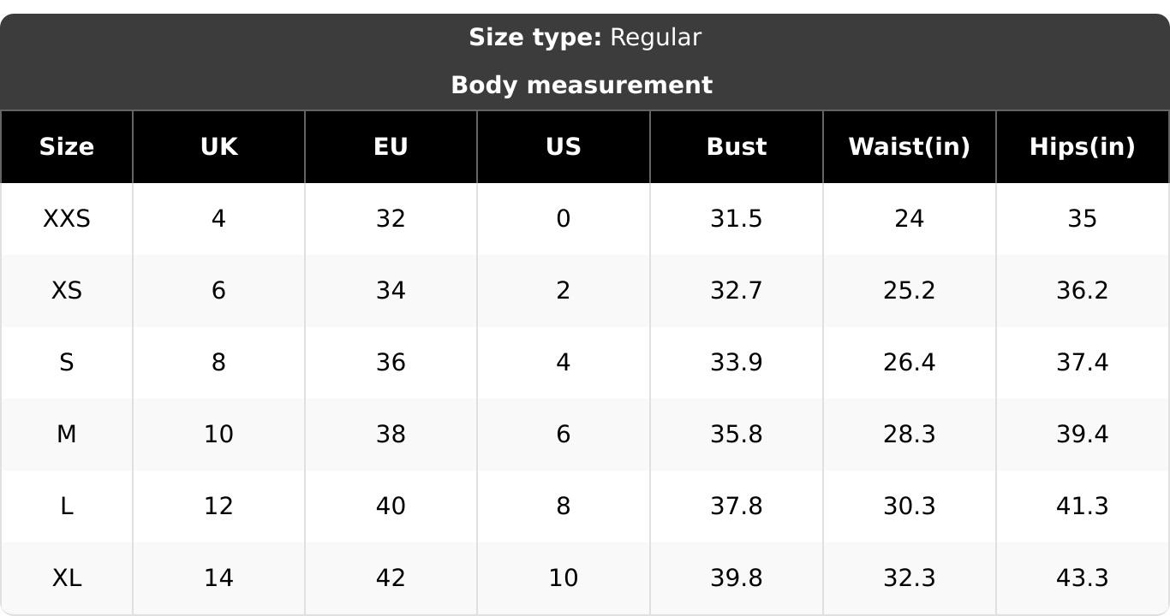This screenshot has width=1170, height=616.
Task: Click the Hips(in) column header
Action: (x=1082, y=147)
